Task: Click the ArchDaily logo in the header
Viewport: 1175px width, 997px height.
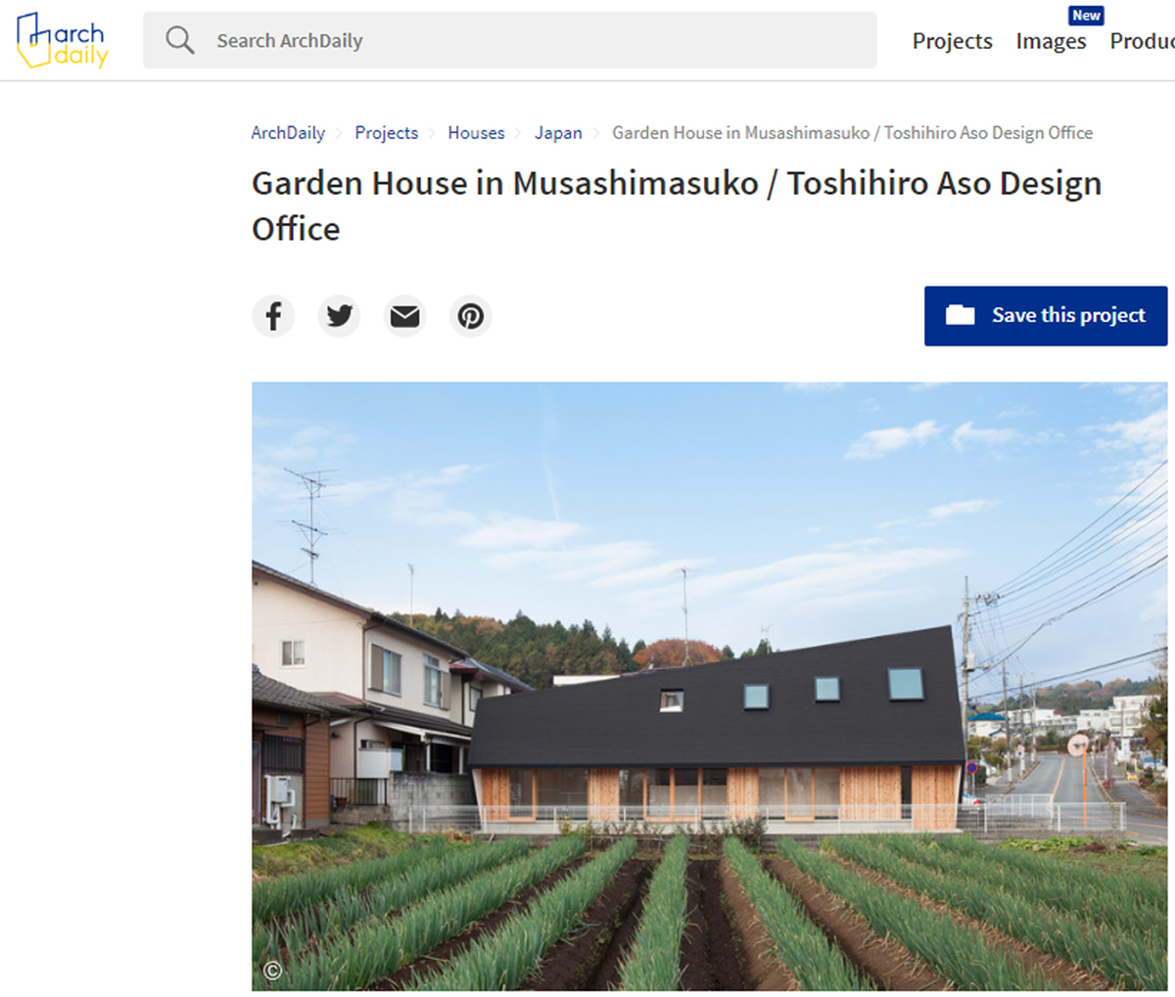Action: (62, 41)
